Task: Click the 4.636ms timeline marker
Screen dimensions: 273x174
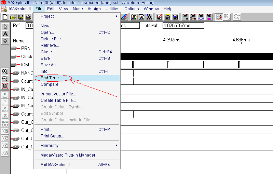Action: pyautogui.click(x=241, y=40)
